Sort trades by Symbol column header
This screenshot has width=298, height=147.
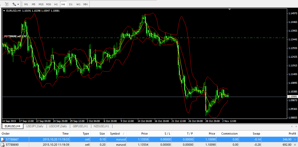click(x=116, y=134)
